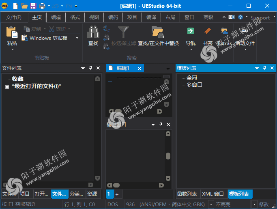The width and height of the screenshot is (277, 209).
Task: Switch to the 编码 ribbon tab
Action: tap(113, 17)
